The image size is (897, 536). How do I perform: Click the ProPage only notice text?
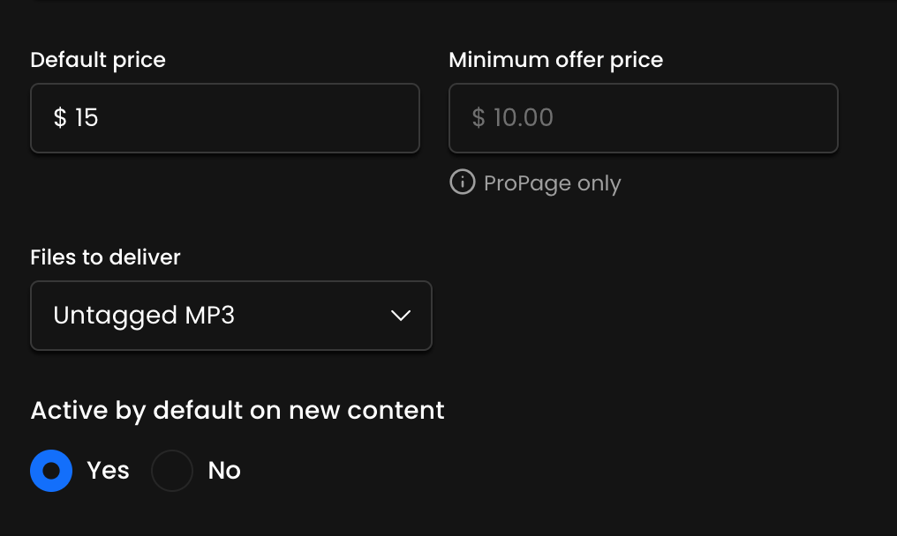[552, 183]
